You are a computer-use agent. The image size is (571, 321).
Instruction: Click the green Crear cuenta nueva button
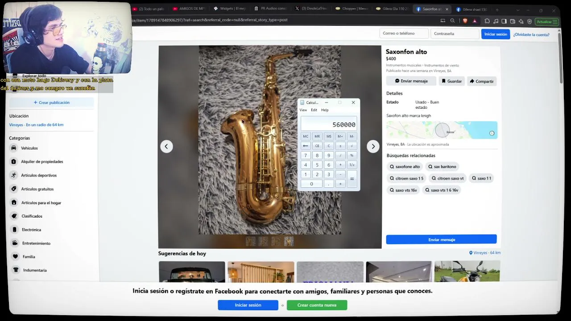[317, 305]
